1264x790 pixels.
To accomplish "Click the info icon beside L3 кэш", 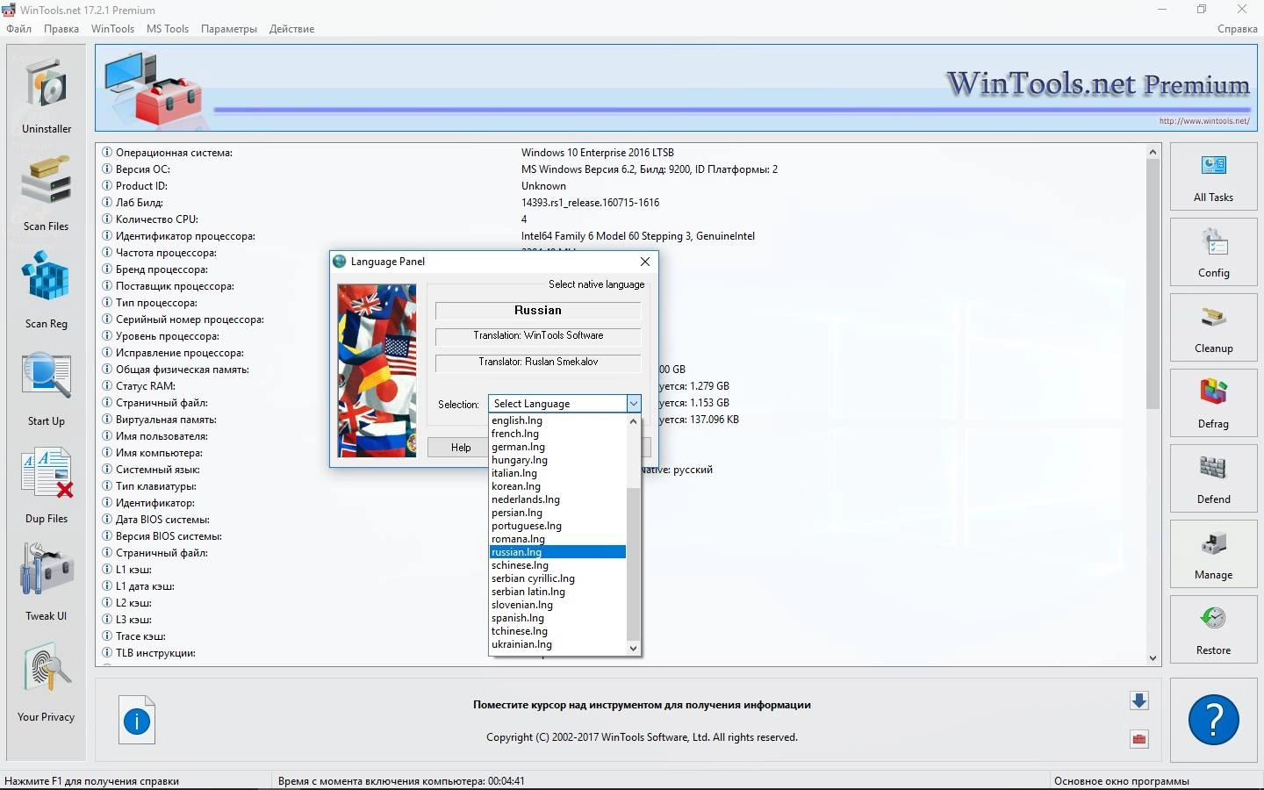I will [x=107, y=619].
